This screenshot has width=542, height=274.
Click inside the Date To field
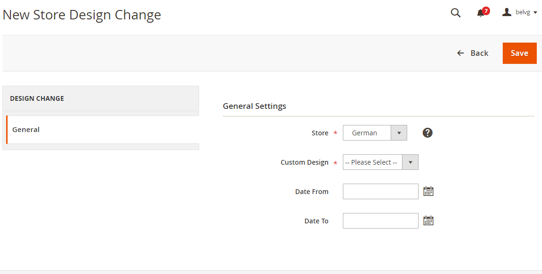380,220
